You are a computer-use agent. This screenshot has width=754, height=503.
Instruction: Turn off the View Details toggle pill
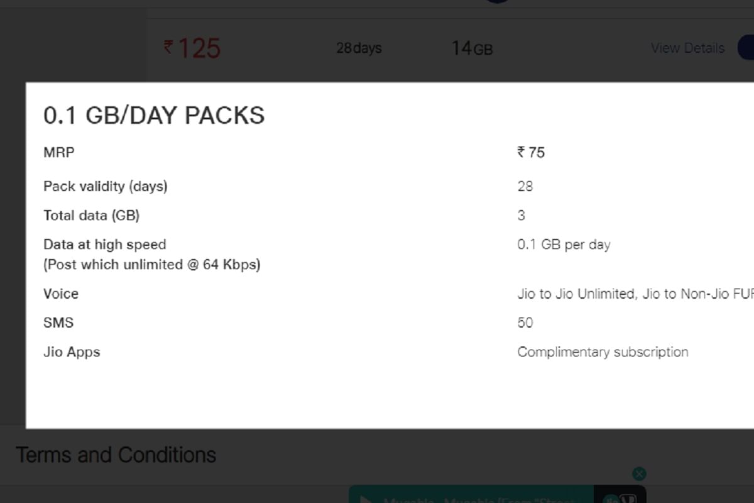[x=748, y=48]
